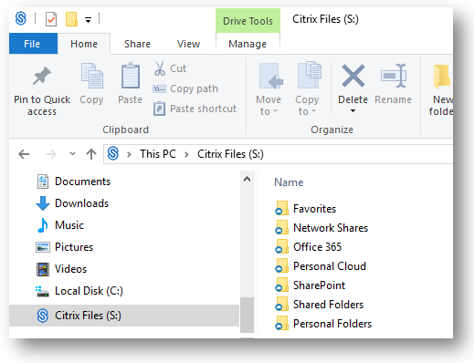
Task: Click the navigation pane scroll up arrow
Action: (x=247, y=179)
